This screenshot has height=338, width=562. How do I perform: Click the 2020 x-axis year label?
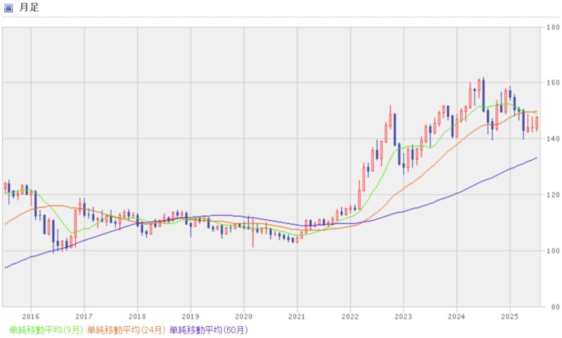point(244,316)
